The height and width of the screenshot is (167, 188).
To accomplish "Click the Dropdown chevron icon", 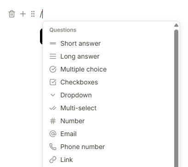I will click(x=53, y=95).
